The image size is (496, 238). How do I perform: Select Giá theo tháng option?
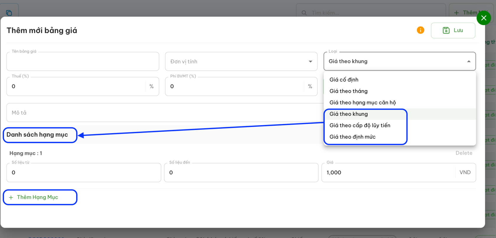point(400,91)
